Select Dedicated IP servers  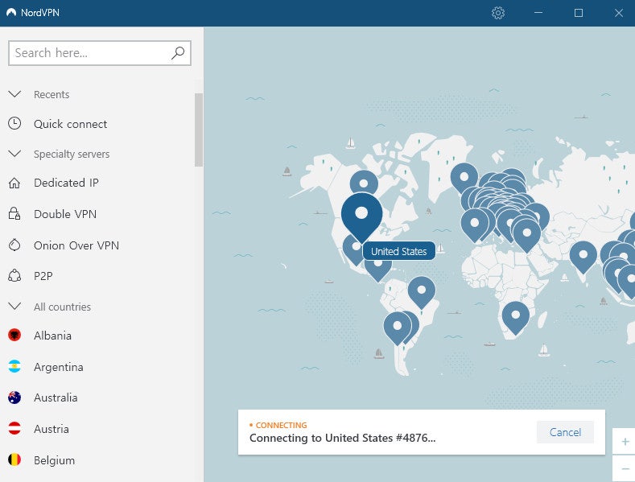click(x=67, y=183)
